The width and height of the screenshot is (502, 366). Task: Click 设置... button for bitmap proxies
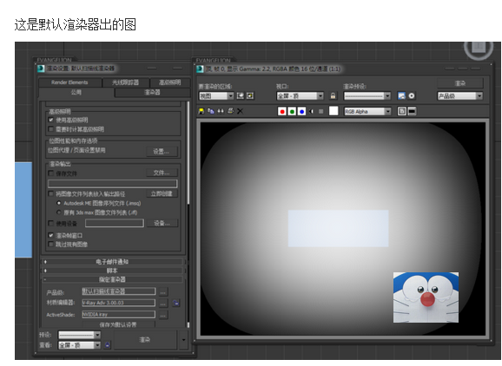click(x=162, y=152)
